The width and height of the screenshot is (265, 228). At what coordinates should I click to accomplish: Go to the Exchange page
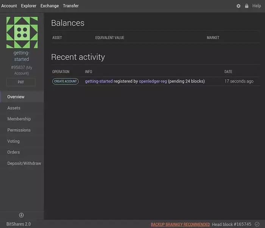pyautogui.click(x=50, y=6)
